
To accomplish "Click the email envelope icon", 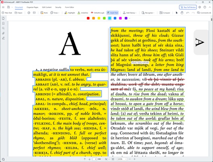I will [34, 13].
